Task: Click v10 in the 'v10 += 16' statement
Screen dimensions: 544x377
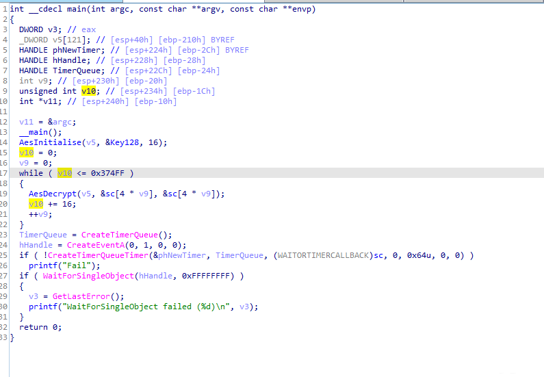Action: pyautogui.click(x=36, y=204)
